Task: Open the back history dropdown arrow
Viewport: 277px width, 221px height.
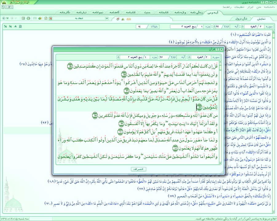Action: [7, 18]
